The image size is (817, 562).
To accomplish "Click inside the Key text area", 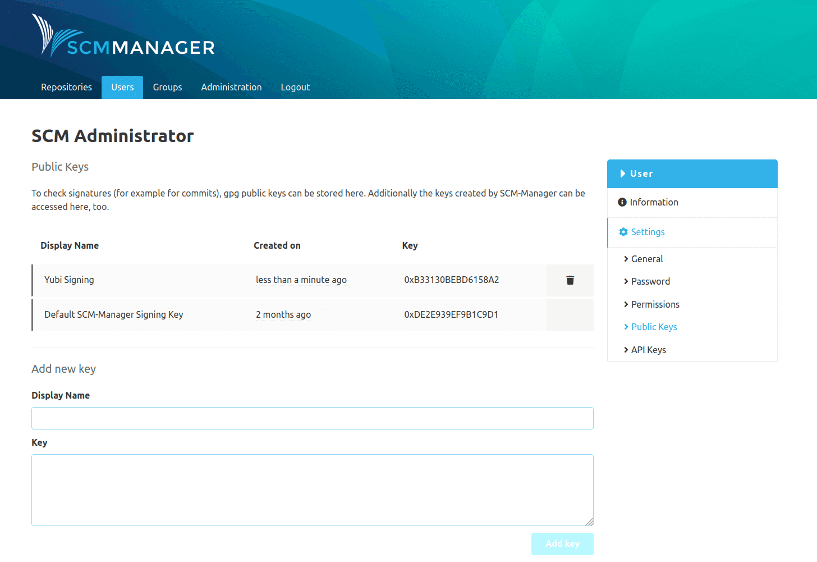I will click(312, 488).
